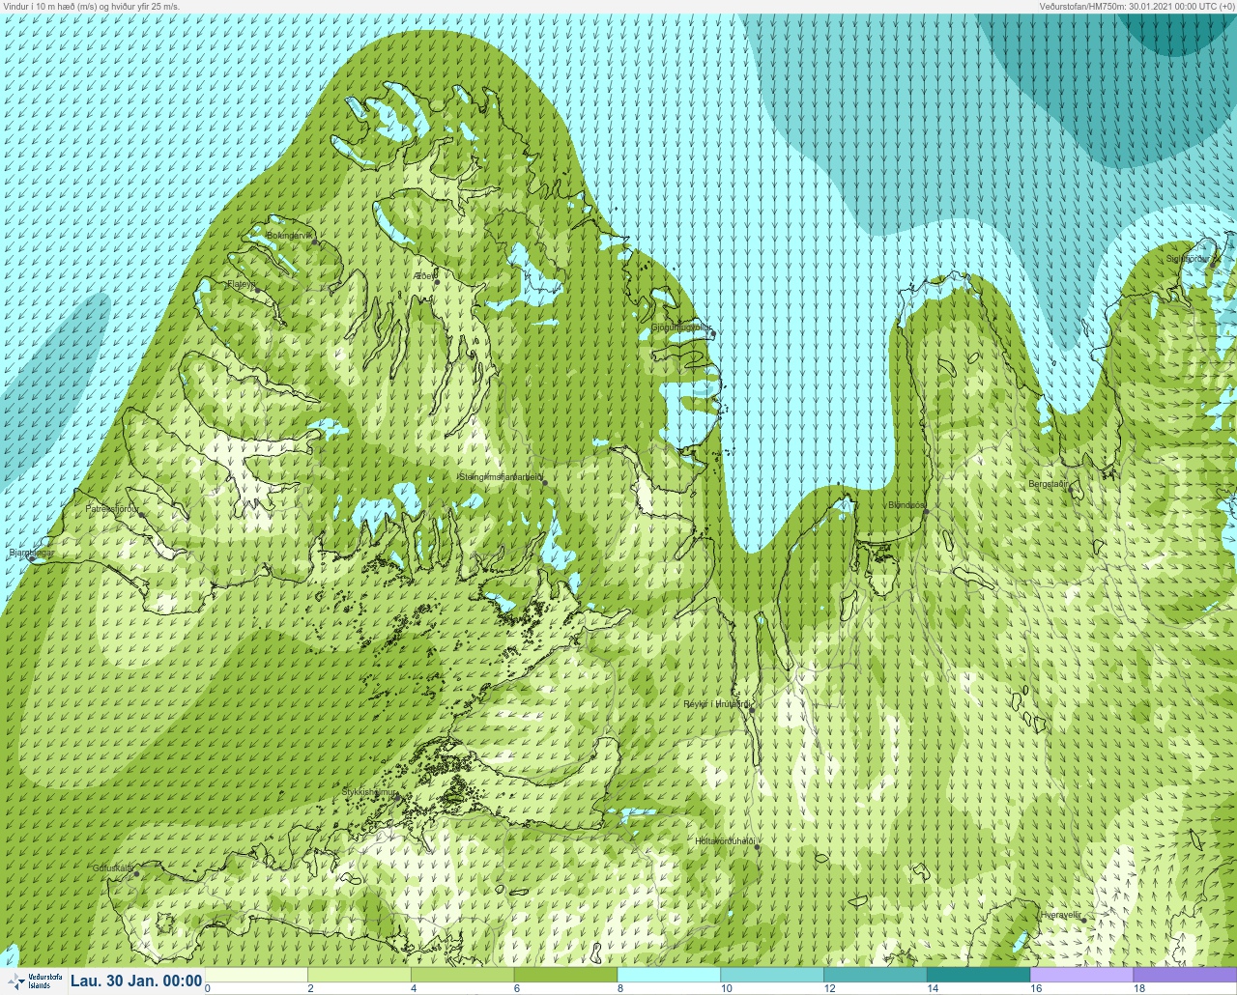Screen dimensions: 1237x995
Task: Click the forecast date 'Lau. 30 Jan. 00:00'
Action: 136,981
